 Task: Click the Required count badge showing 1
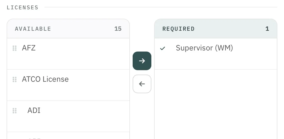pyautogui.click(x=267, y=29)
